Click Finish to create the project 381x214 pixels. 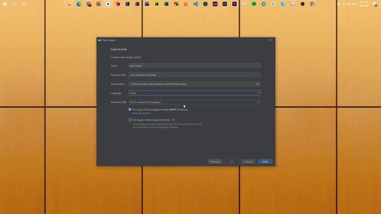[x=265, y=162]
